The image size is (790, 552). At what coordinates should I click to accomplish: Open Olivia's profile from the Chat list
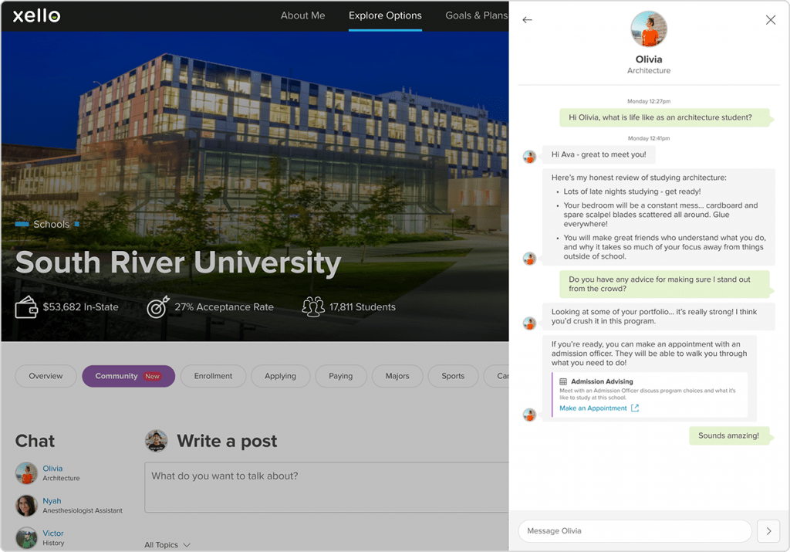pyautogui.click(x=53, y=468)
